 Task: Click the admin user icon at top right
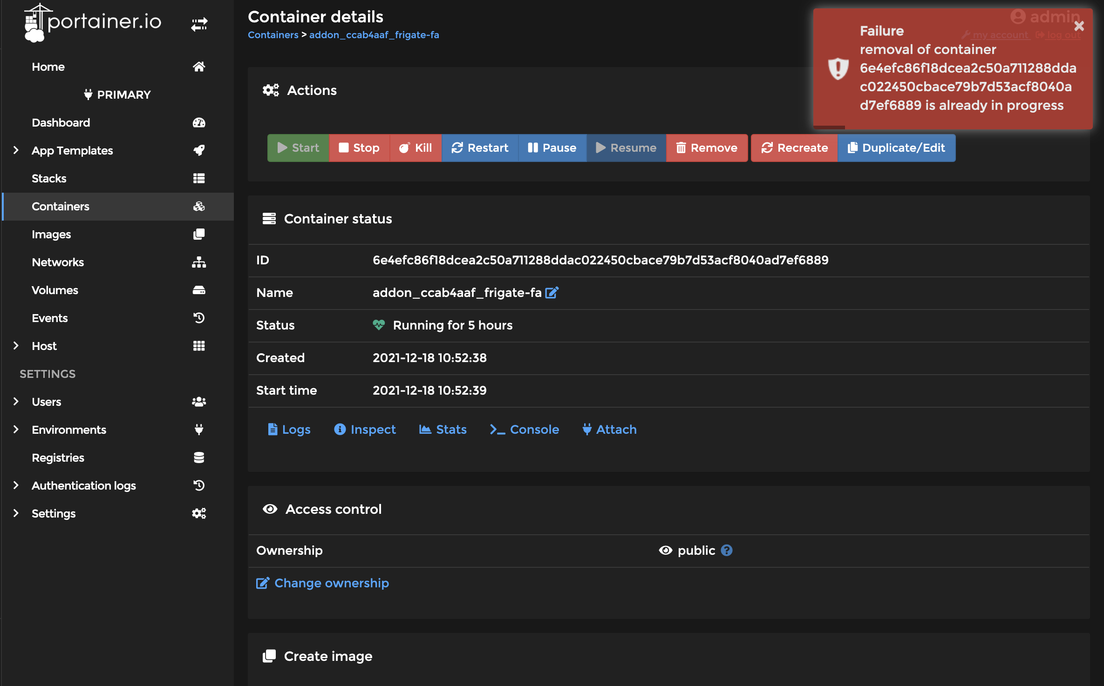[x=1018, y=17]
